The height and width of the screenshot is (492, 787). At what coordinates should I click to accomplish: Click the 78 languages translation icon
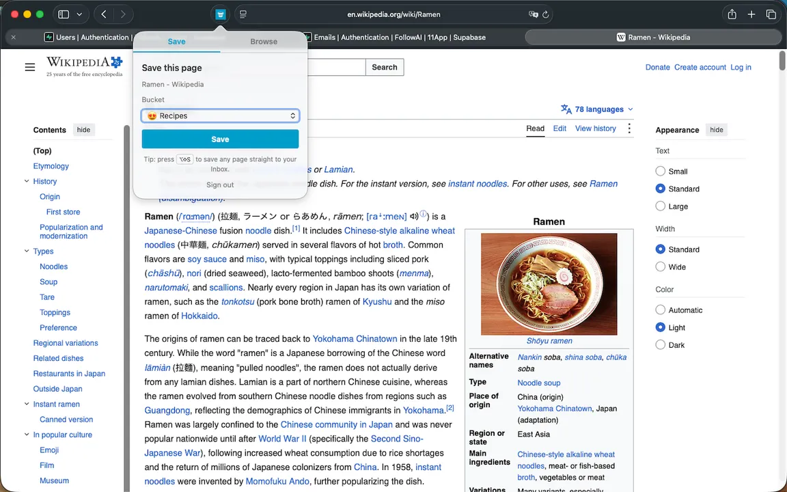pyautogui.click(x=566, y=109)
